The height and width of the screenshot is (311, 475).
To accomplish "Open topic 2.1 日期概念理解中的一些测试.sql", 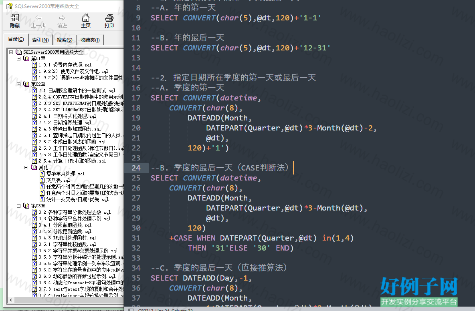I will [77, 90].
